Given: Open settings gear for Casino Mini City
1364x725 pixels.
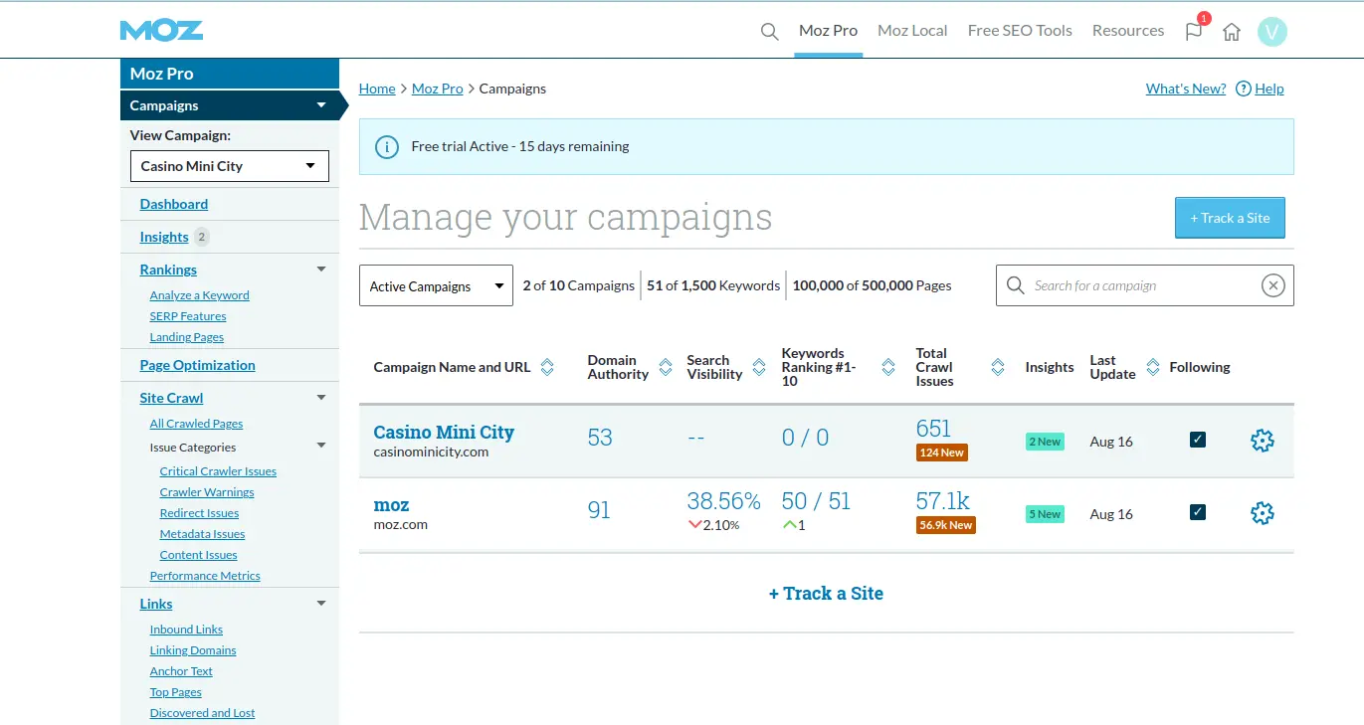Looking at the screenshot, I should tap(1262, 441).
